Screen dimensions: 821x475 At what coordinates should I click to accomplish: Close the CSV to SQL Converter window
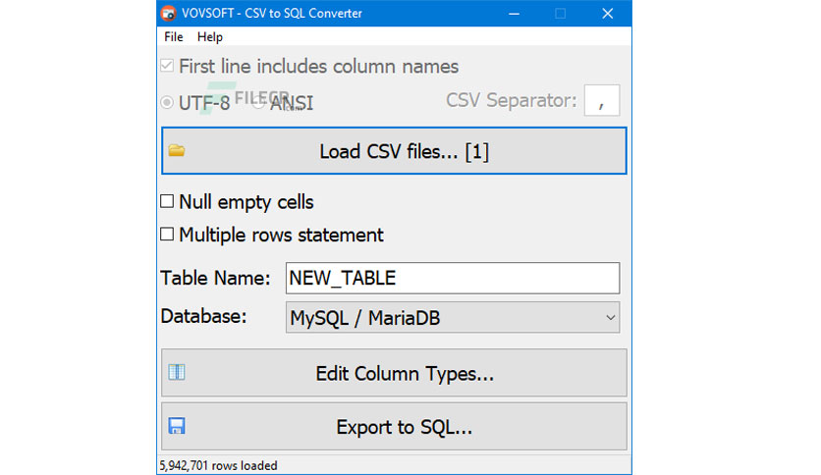(x=607, y=14)
